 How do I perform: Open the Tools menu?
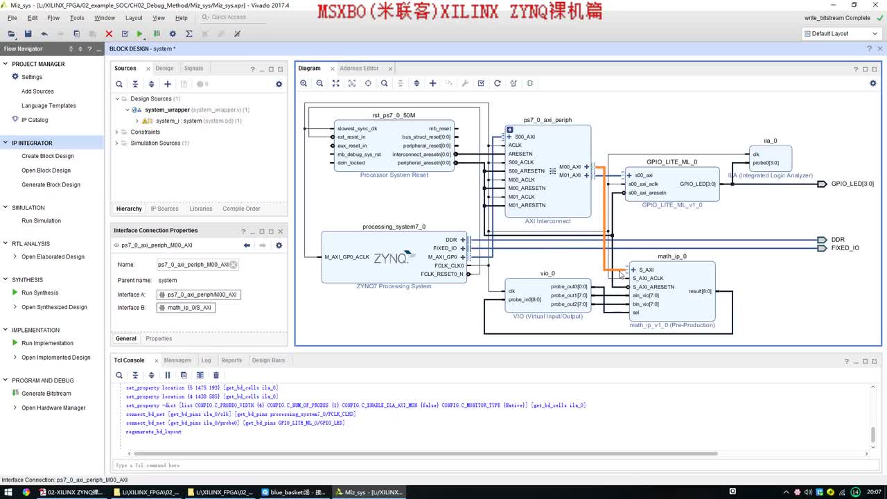77,18
